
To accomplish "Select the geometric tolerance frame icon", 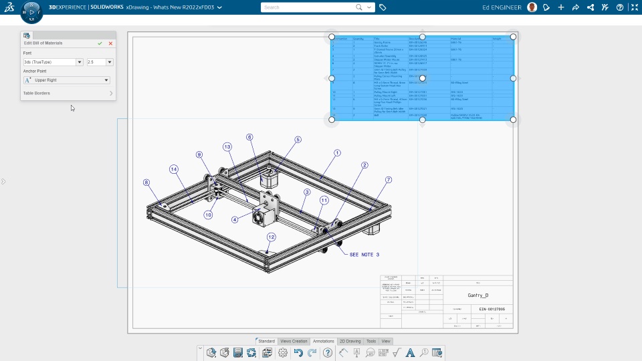I will (384, 352).
